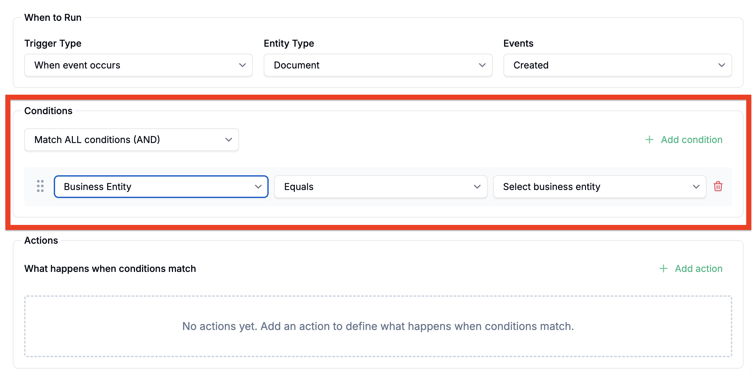This screenshot has height=378, width=753.
Task: Click the empty 'No actions yet' placeholder area
Action: click(x=378, y=326)
